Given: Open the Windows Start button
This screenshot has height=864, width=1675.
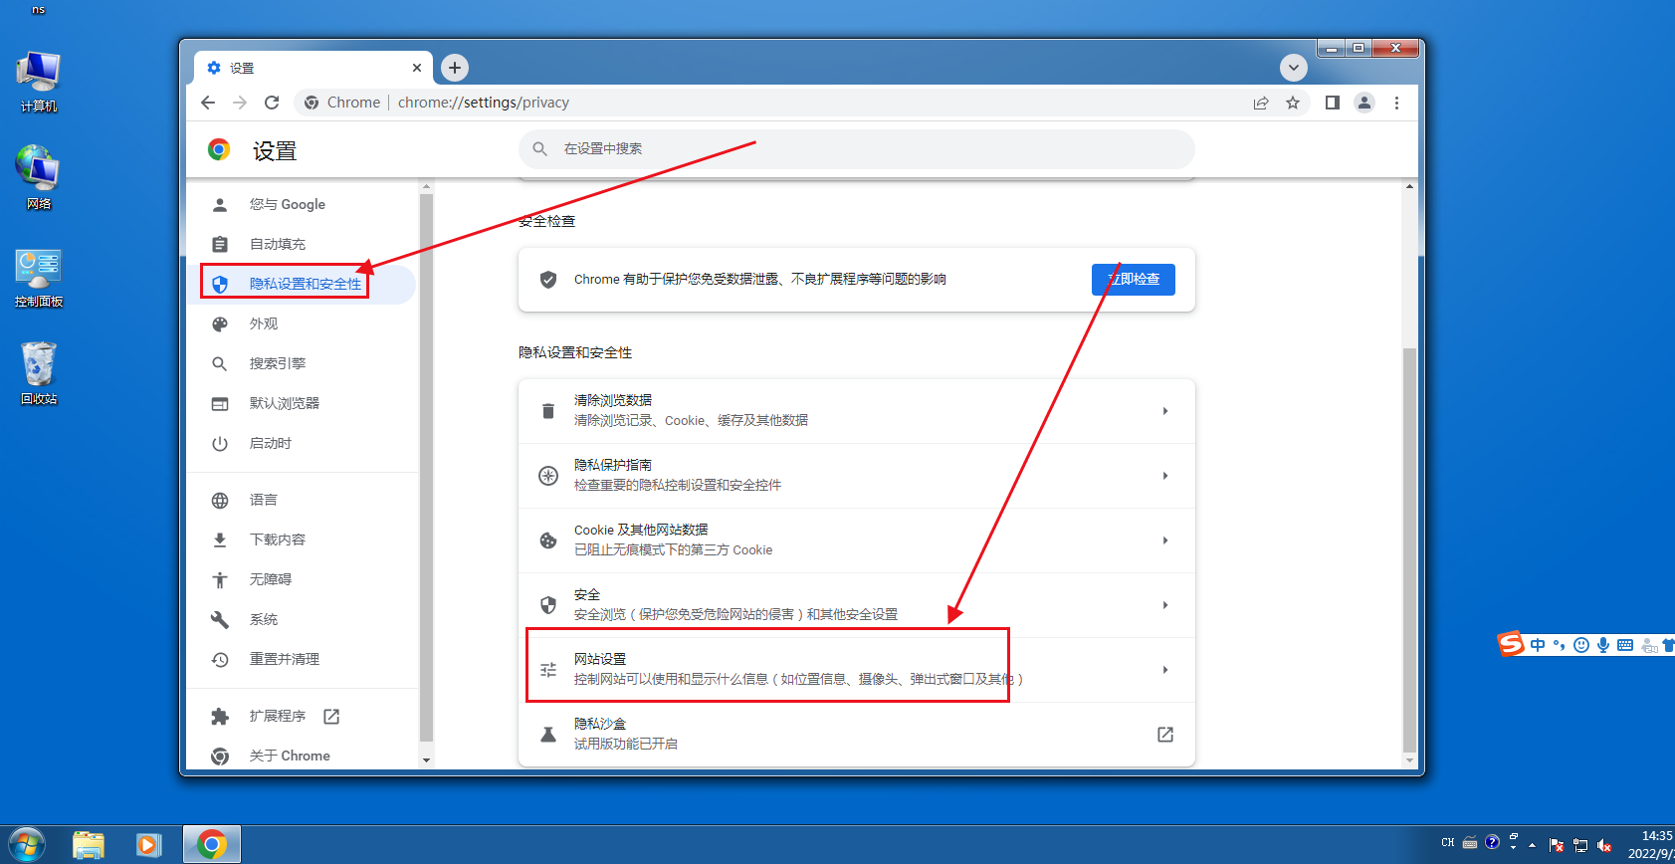Looking at the screenshot, I should click(x=27, y=845).
